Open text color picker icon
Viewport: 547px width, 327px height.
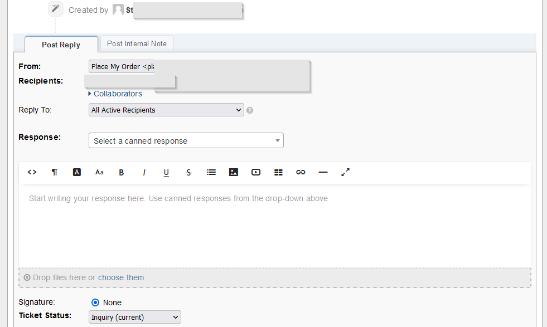point(77,173)
